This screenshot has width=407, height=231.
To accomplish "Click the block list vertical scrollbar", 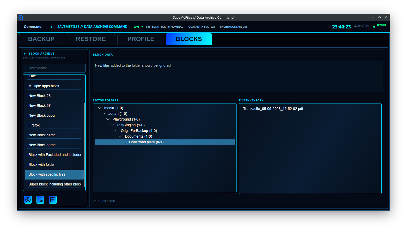I will 85,145.
